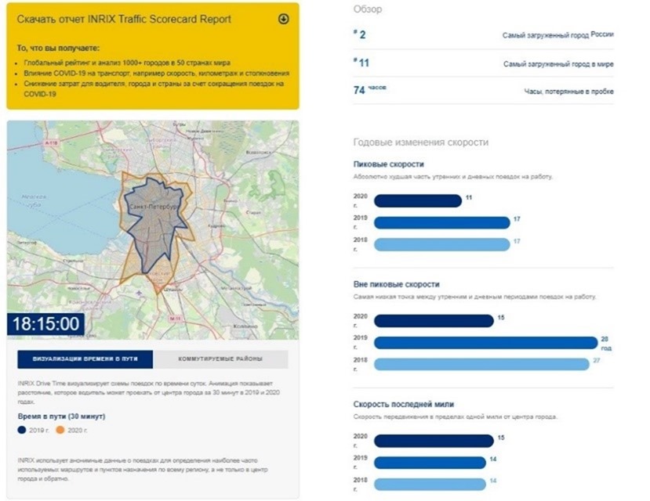Click 2018 bar under Скорость последней мили
The width and height of the screenshot is (650, 501).
pos(430,484)
